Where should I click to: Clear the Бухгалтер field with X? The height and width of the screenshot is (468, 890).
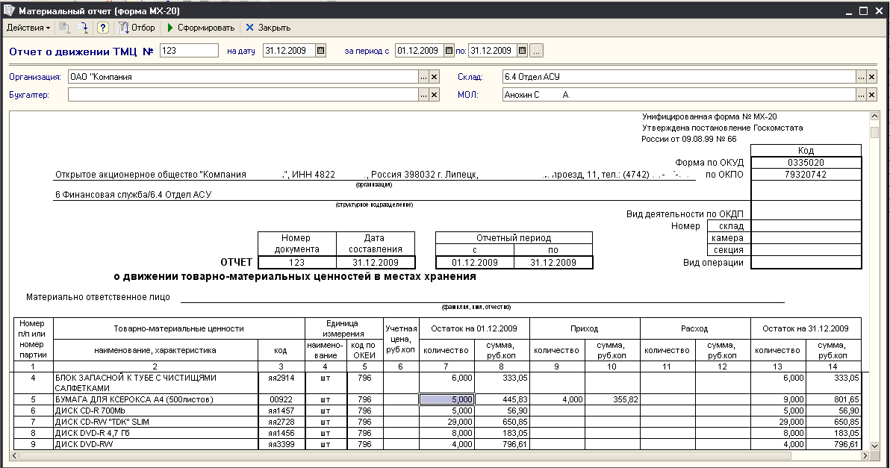(435, 95)
